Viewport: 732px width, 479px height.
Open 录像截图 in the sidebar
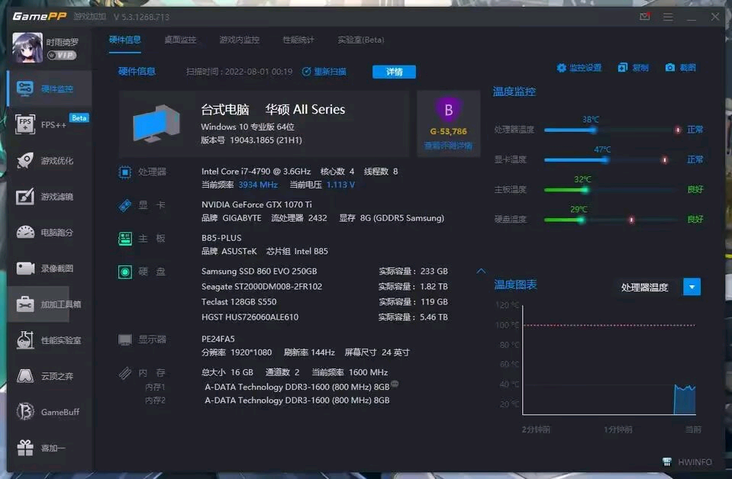point(50,268)
